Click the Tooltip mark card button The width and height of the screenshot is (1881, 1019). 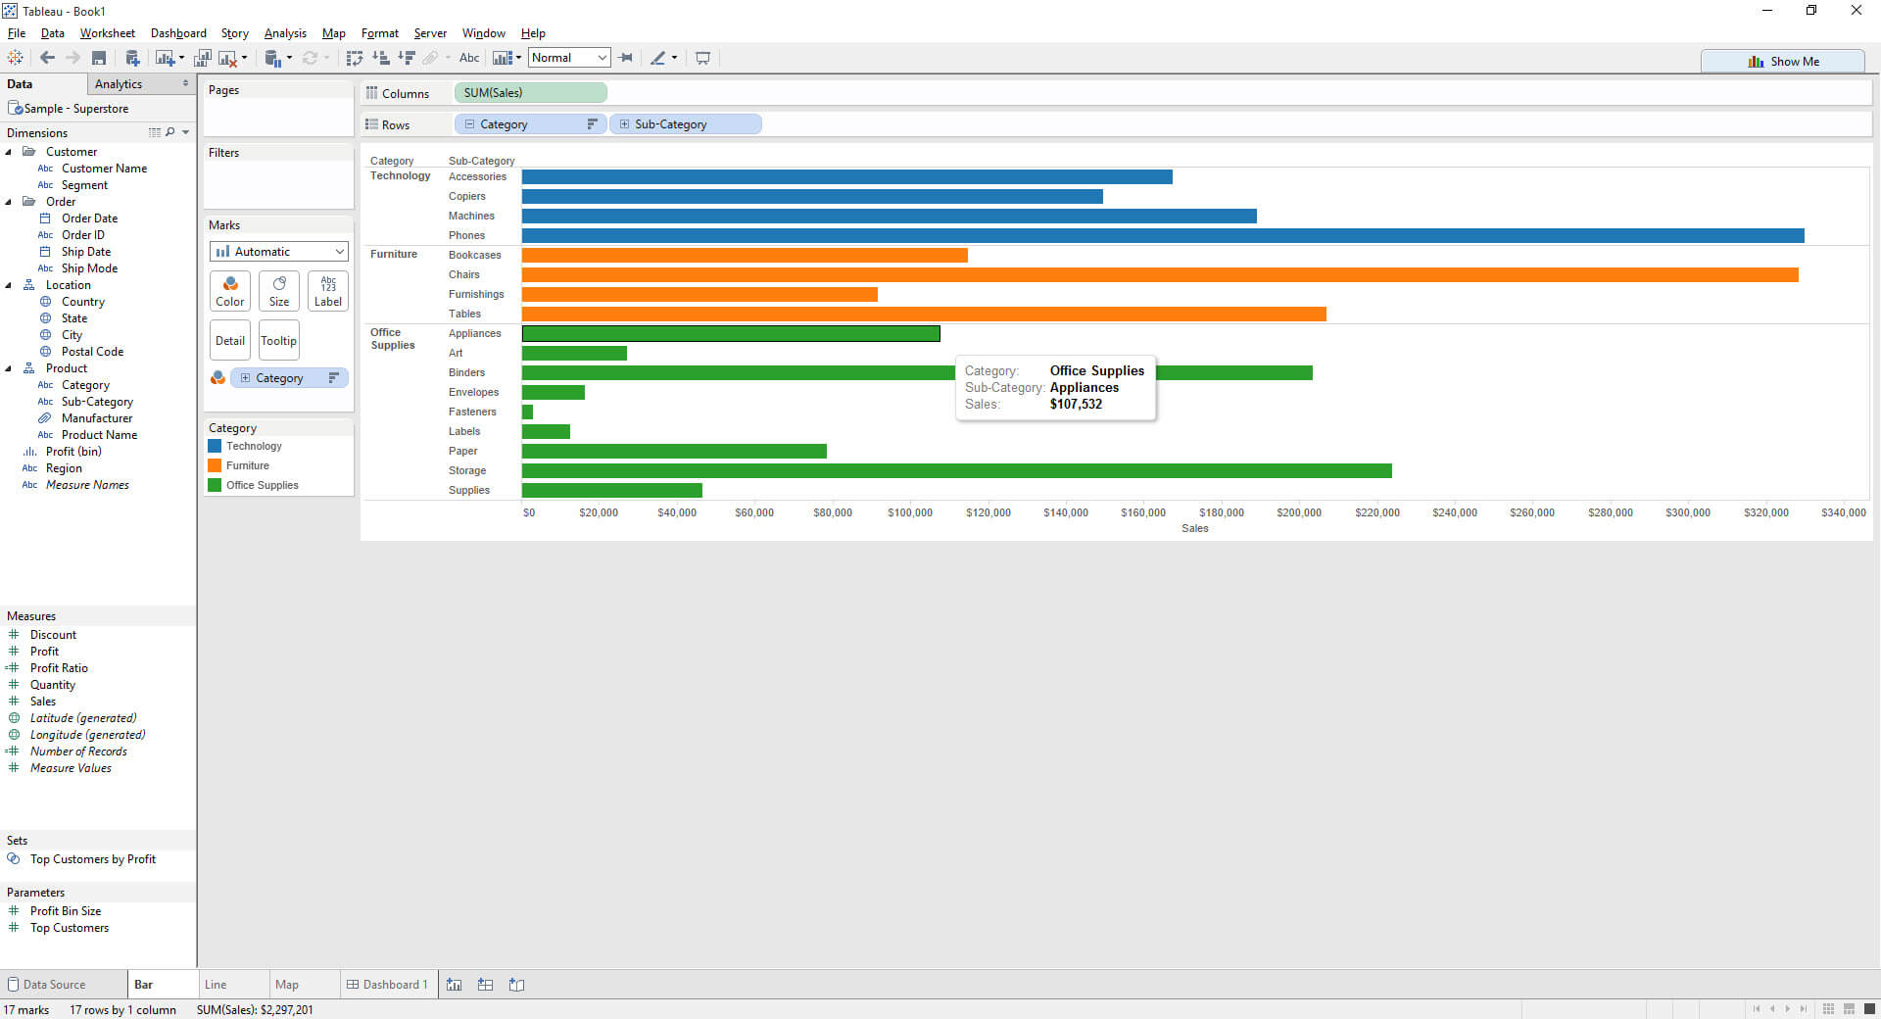click(279, 341)
